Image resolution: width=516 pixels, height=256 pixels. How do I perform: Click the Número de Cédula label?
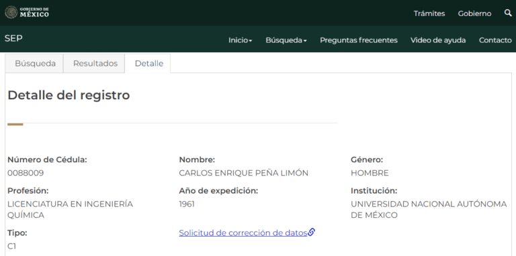point(47,160)
